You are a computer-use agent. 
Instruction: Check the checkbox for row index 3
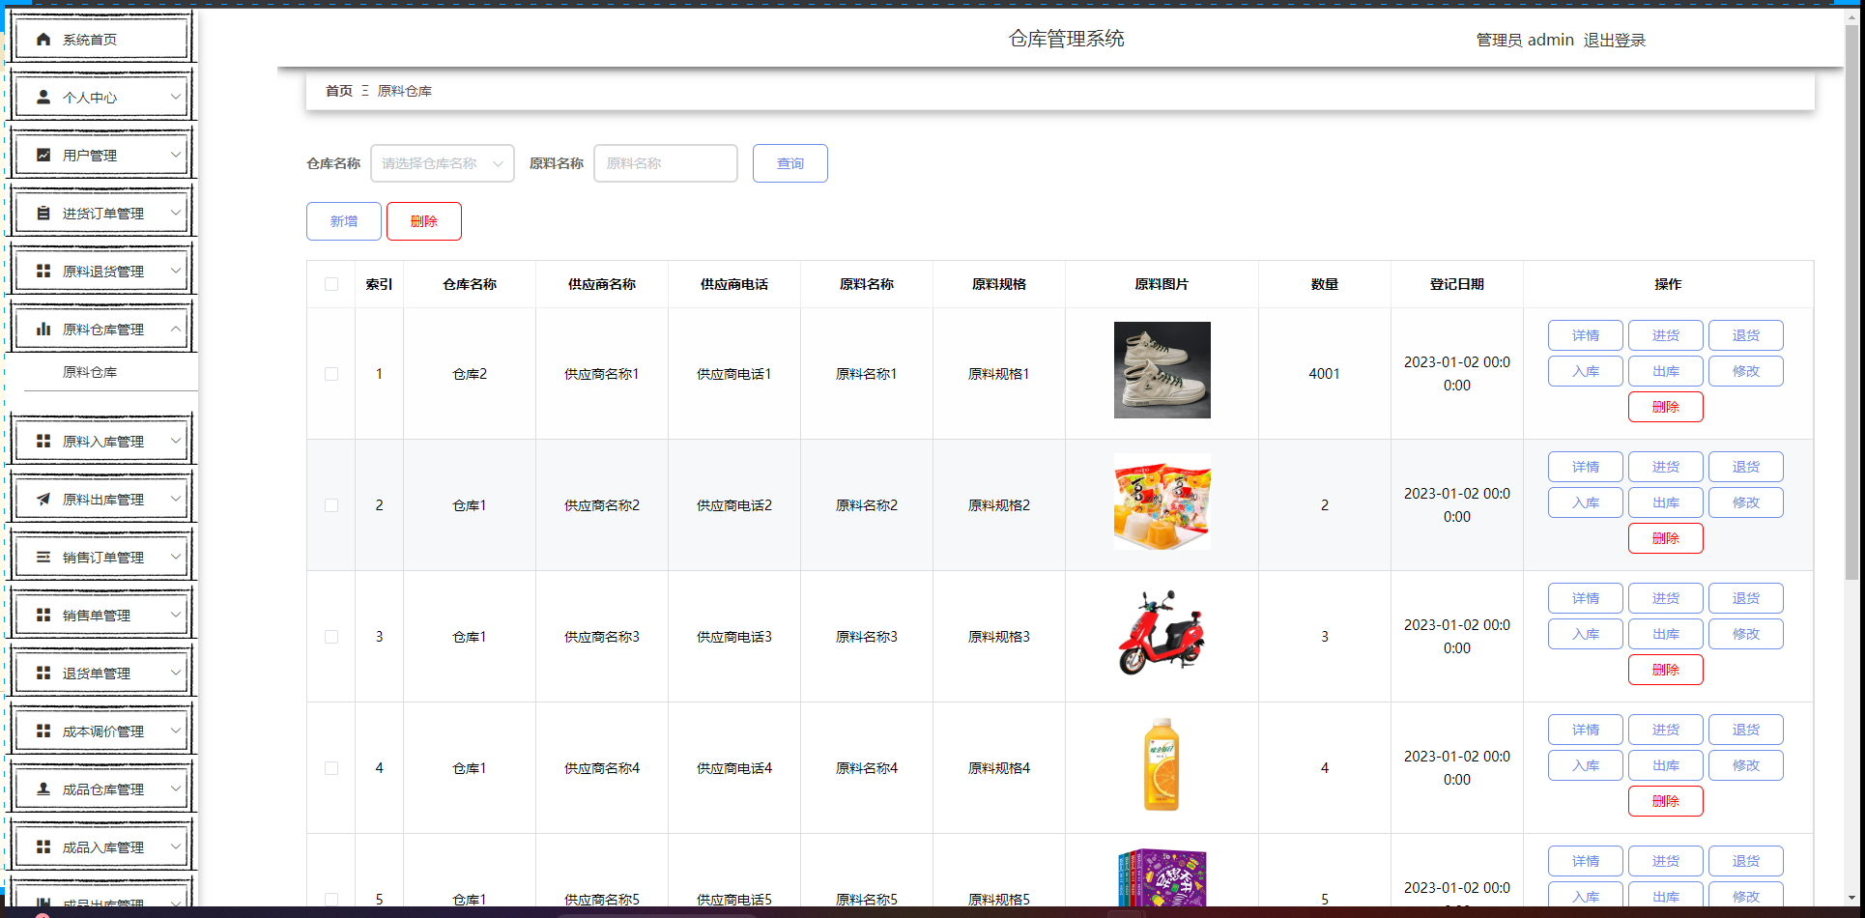coord(331,637)
